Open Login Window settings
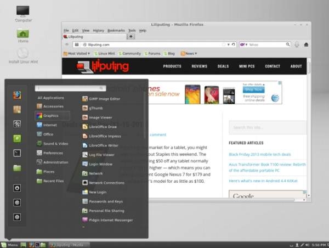The width and height of the screenshot is (329, 248). tap(98, 164)
